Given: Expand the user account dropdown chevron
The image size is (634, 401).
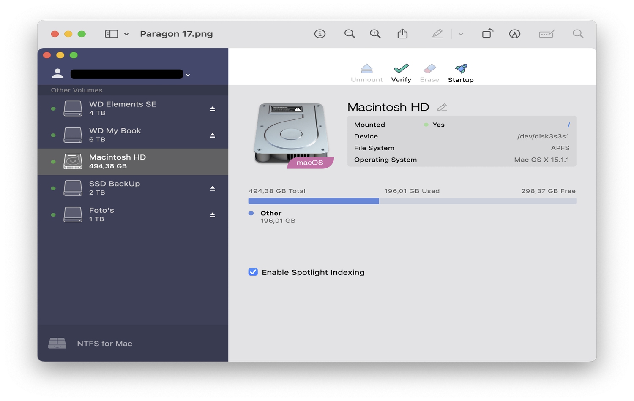Looking at the screenshot, I should pos(188,75).
